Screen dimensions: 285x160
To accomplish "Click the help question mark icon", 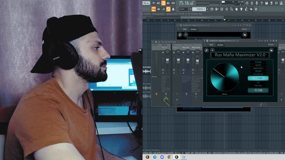I will [261, 3].
